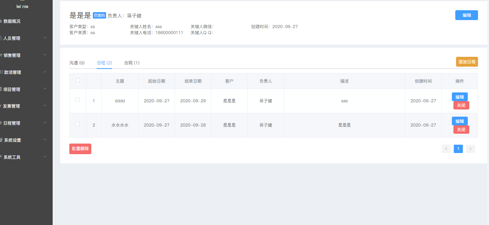Click the 系统工具 sidebar icon

coord(1,157)
